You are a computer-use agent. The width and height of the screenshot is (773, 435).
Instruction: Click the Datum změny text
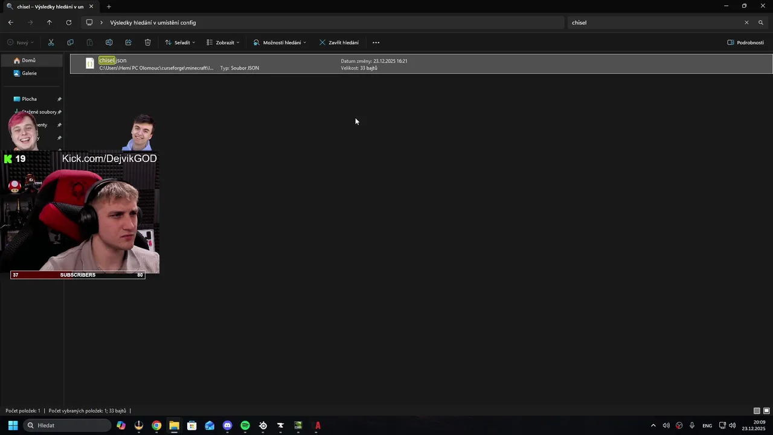click(374, 61)
